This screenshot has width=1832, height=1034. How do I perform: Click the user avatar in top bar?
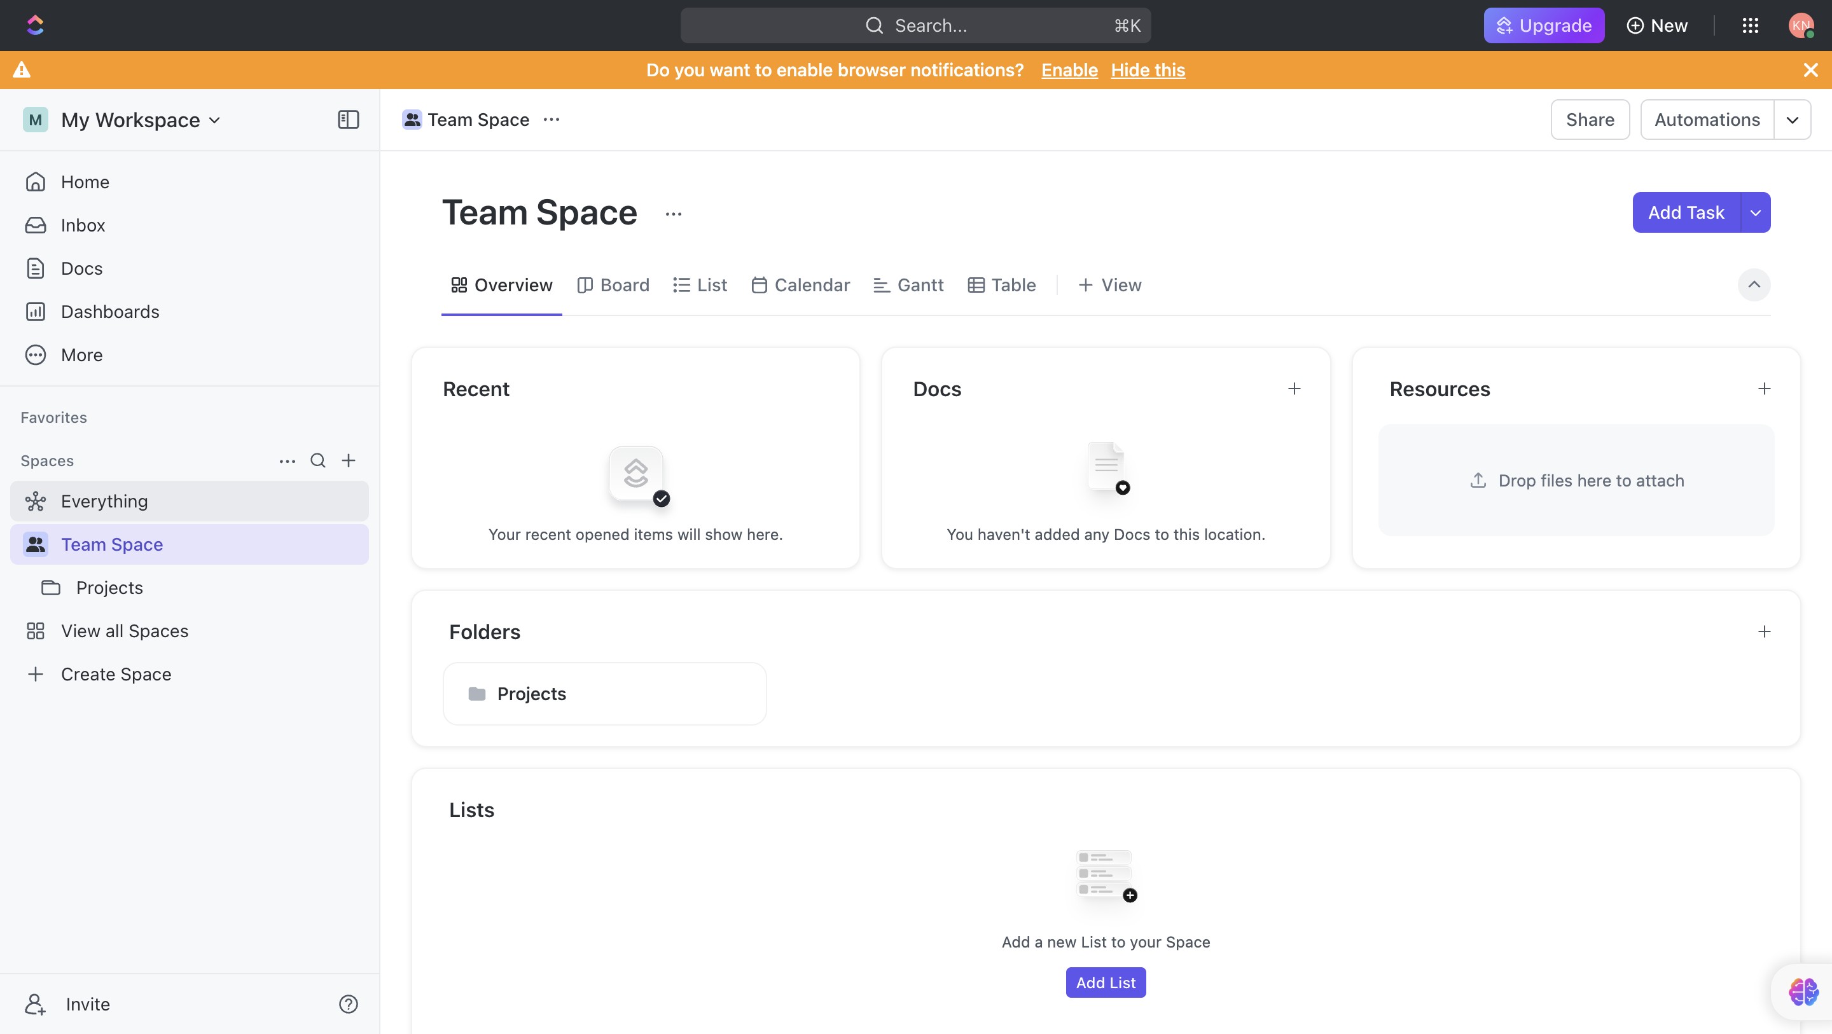pyautogui.click(x=1801, y=25)
